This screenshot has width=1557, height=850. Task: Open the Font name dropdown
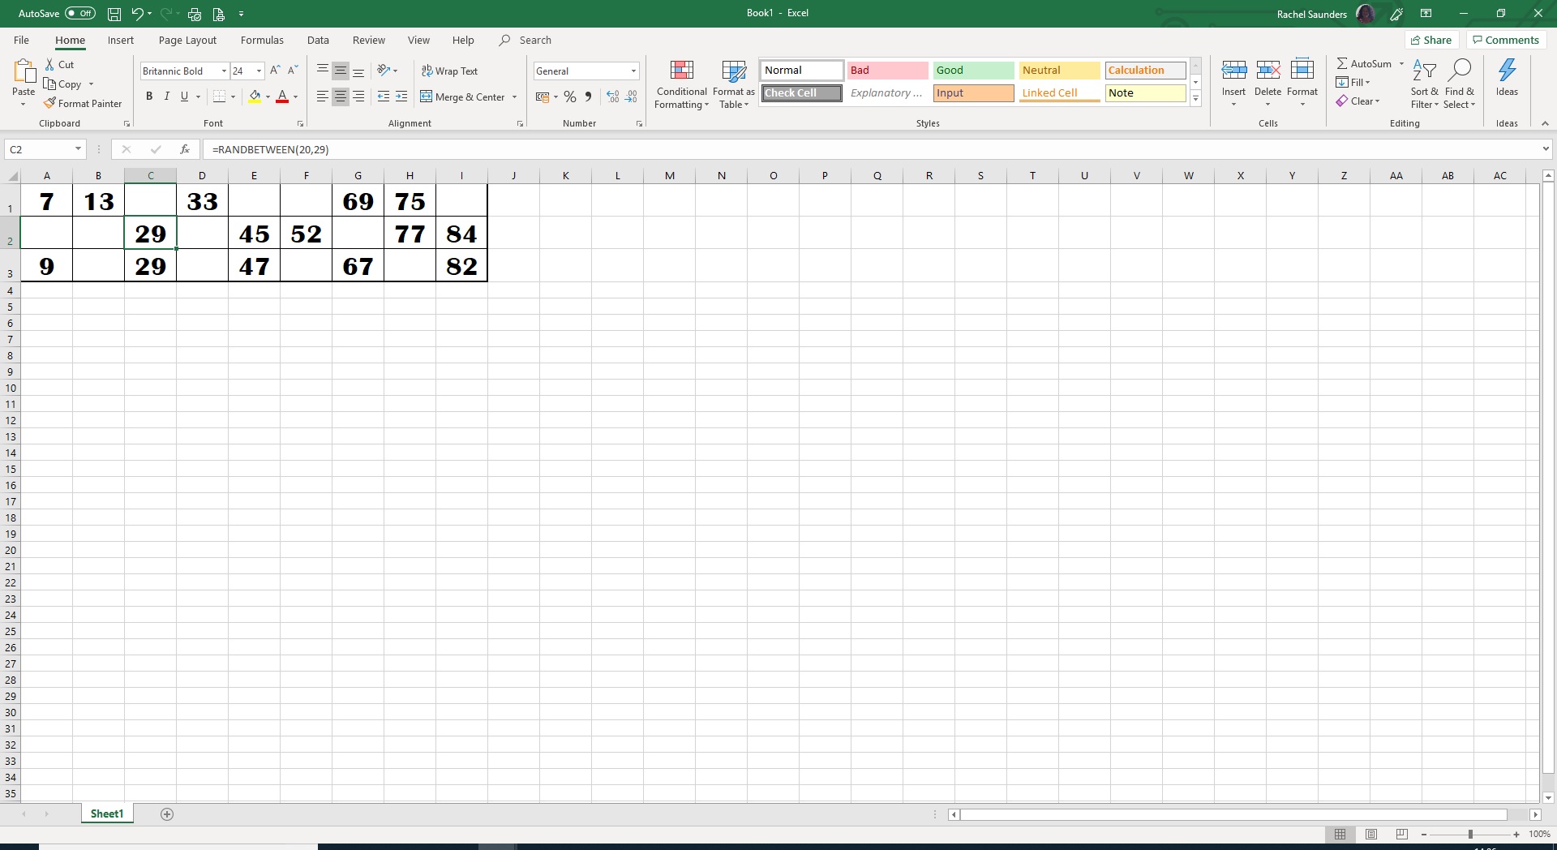click(x=225, y=71)
